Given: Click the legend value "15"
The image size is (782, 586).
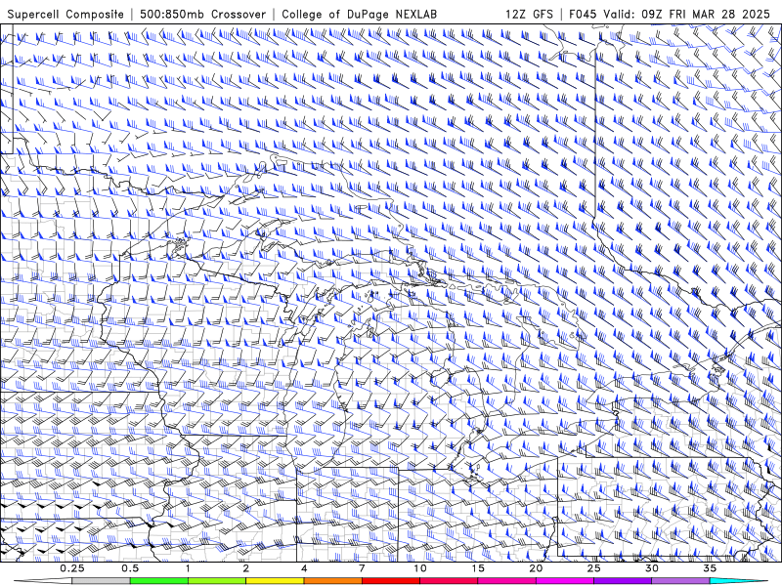Looking at the screenshot, I should coord(478,568).
